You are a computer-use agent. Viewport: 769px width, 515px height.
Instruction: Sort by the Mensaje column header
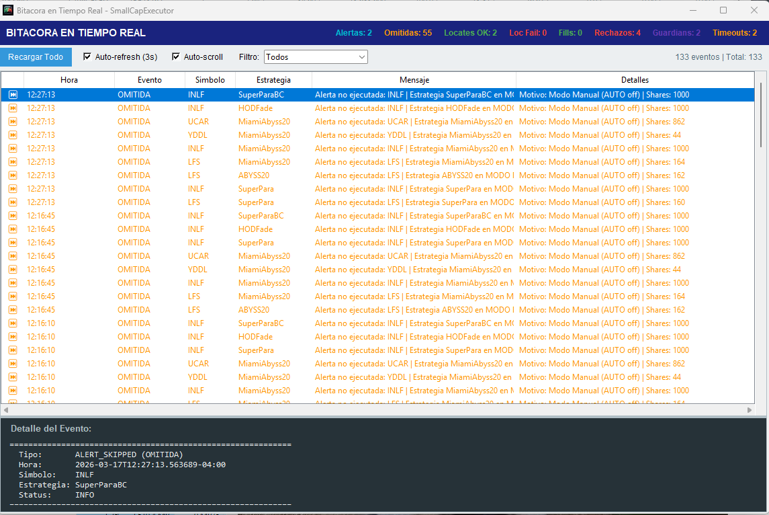[414, 80]
